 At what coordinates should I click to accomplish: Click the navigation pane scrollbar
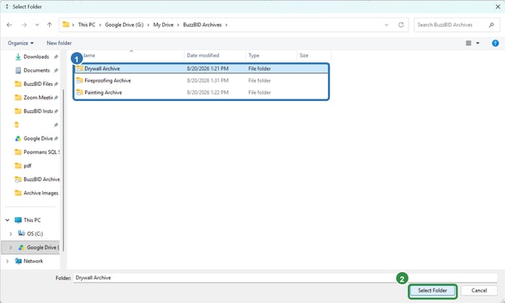click(63, 170)
